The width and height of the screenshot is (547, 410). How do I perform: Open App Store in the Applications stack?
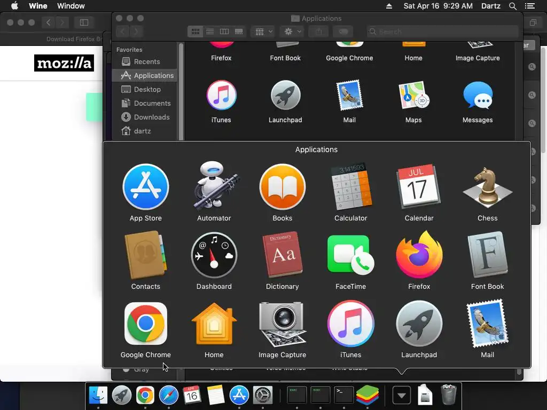tap(146, 187)
